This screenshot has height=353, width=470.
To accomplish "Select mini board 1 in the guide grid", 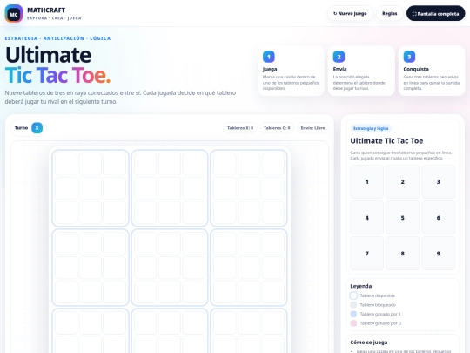I will click(367, 181).
